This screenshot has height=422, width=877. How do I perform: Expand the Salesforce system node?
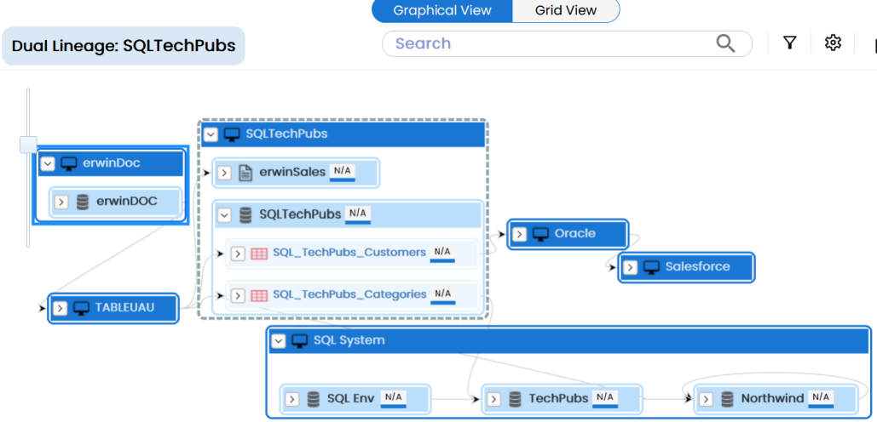tap(631, 267)
